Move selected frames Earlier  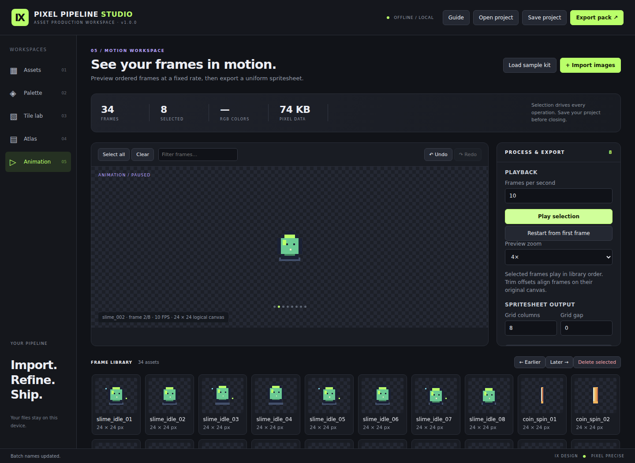[530, 362]
